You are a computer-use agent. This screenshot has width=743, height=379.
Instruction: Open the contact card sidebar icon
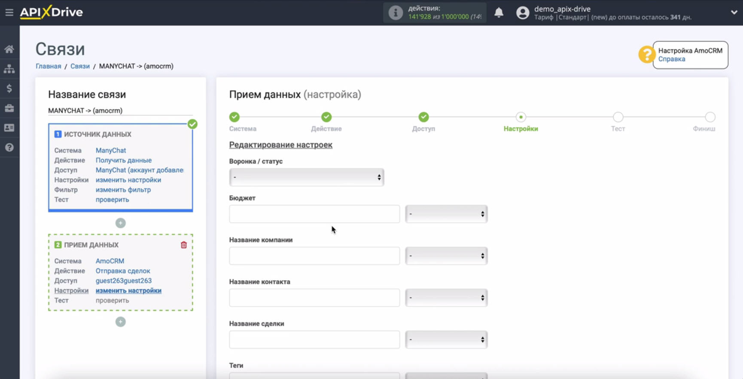pos(9,128)
